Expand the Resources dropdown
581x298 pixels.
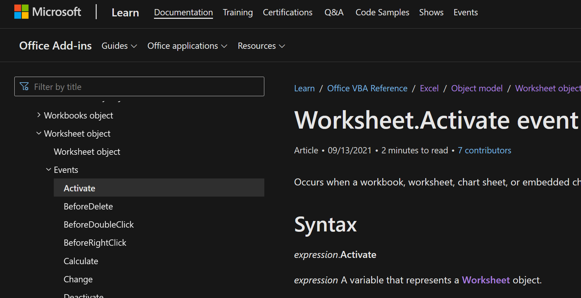point(261,46)
